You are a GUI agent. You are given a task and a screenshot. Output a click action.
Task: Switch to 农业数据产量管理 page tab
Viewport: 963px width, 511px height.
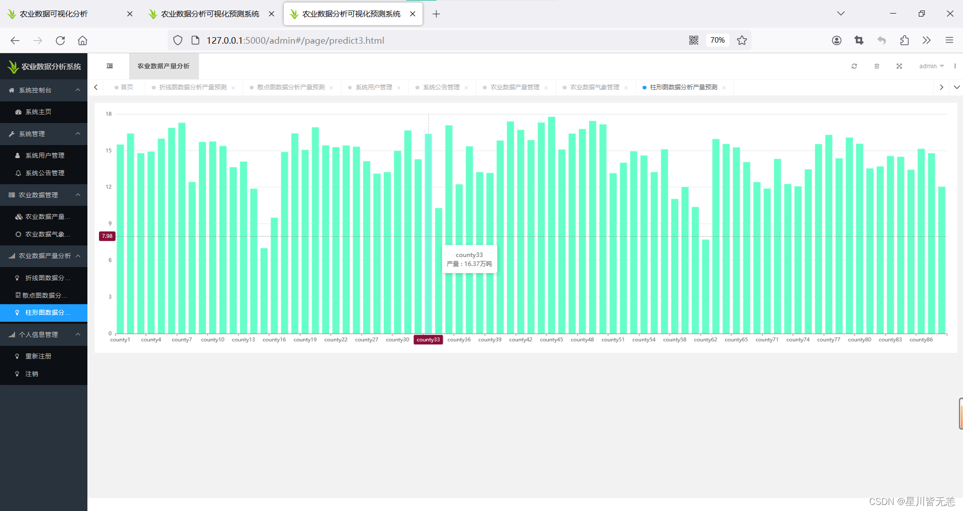pos(515,87)
